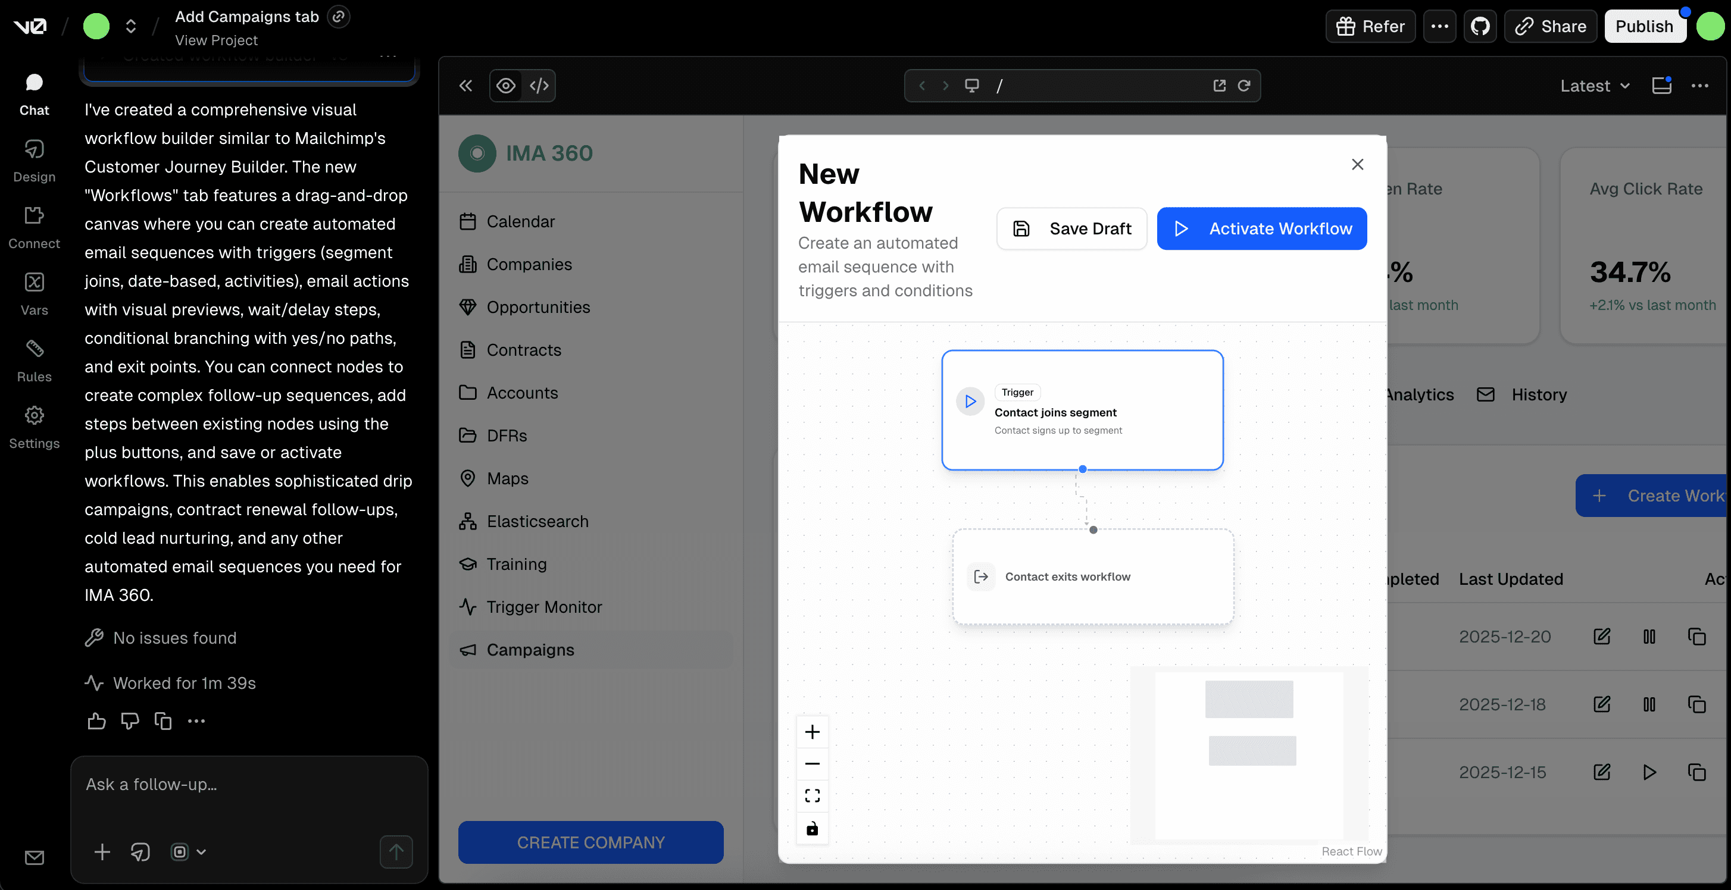This screenshot has height=890, width=1731.
Task: Click the fit view canvas control
Action: [812, 796]
